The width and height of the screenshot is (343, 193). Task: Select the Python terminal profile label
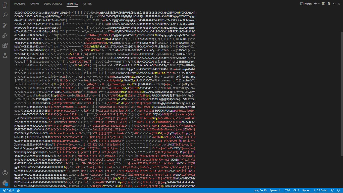(x=306, y=4)
